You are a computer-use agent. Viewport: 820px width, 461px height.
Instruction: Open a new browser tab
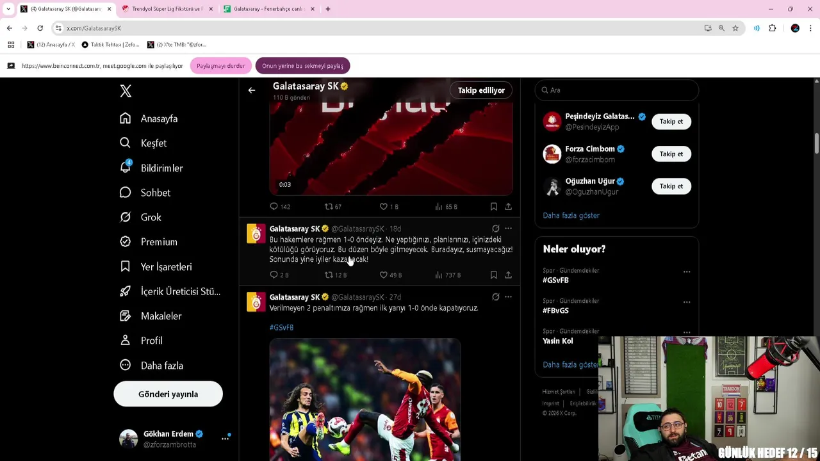click(328, 9)
